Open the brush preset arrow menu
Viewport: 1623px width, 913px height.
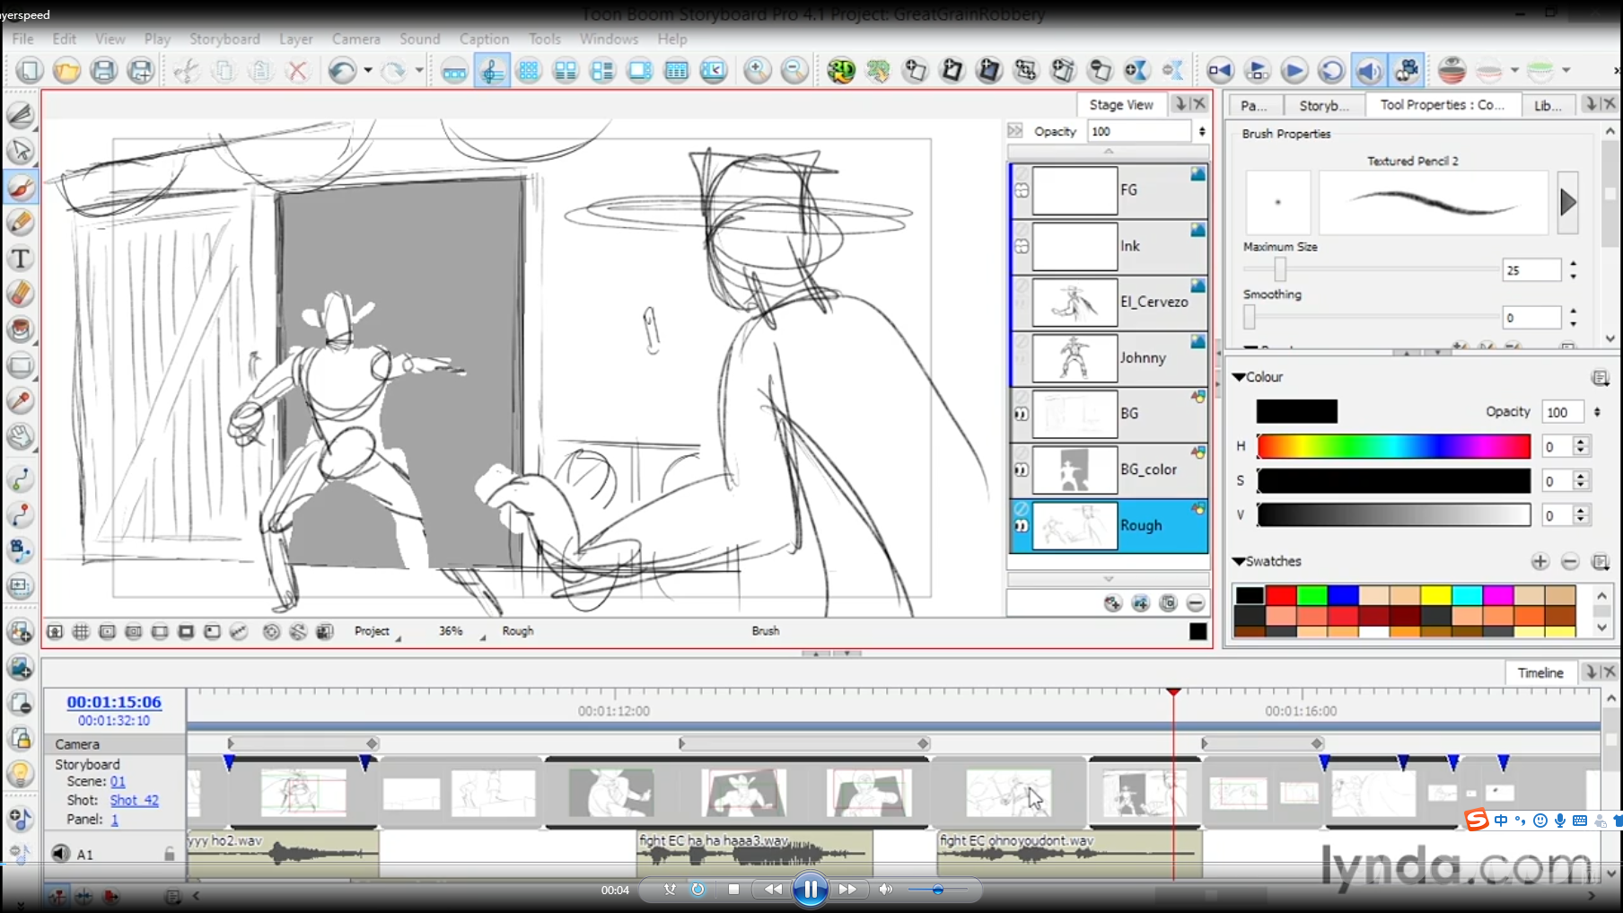(x=1568, y=203)
